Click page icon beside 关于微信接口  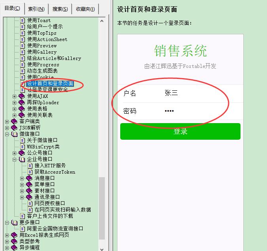pos(23,140)
